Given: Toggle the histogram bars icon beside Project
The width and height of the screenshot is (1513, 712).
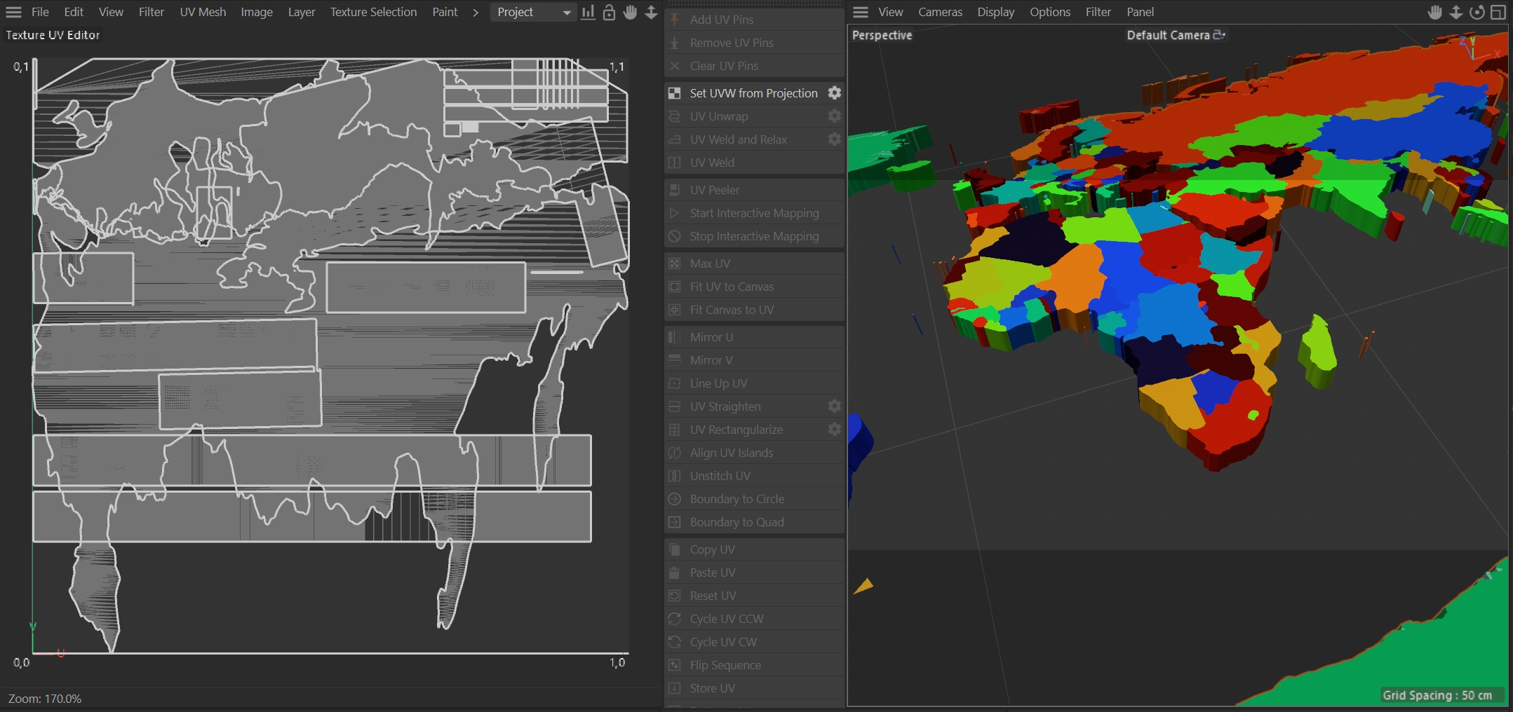Looking at the screenshot, I should [588, 12].
